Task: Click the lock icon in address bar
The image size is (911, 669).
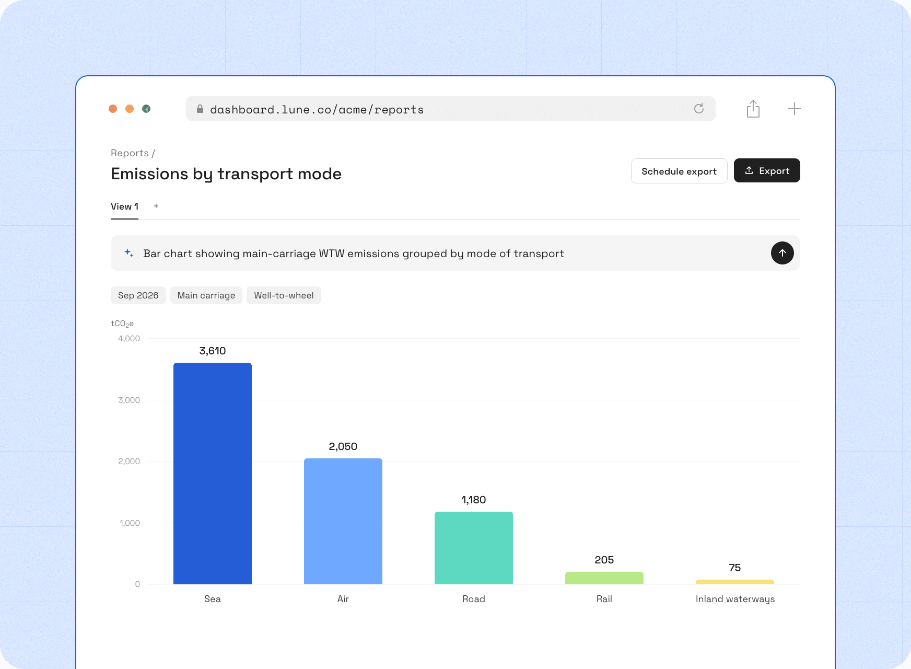Action: click(x=200, y=109)
